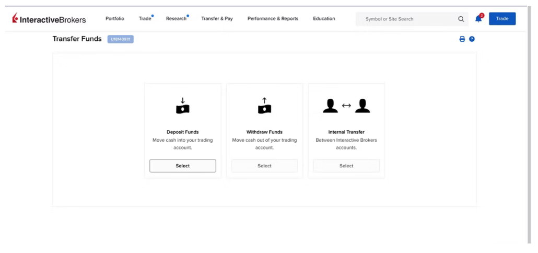Open the Research menu

coord(177,18)
